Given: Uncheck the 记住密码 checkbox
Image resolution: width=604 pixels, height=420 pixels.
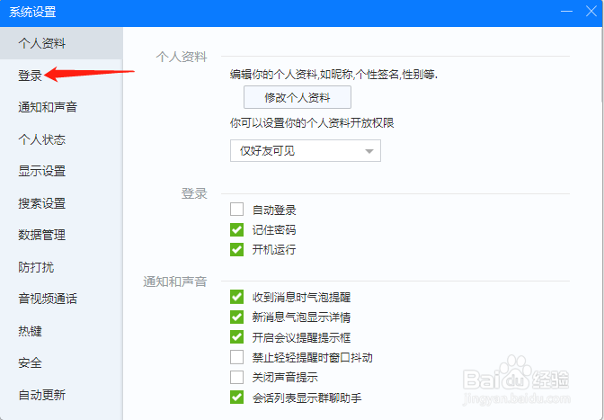Looking at the screenshot, I should tap(237, 229).
